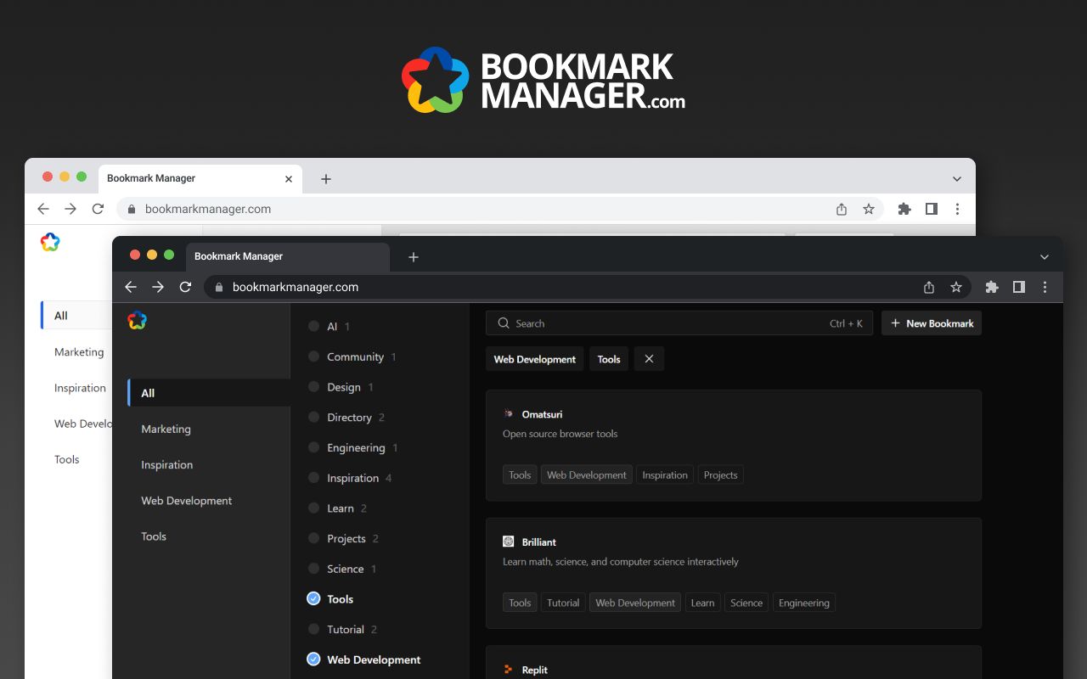Screen dimensions: 1087x679
Task: Enable the Inspiration category filter
Action: pyautogui.click(x=313, y=478)
